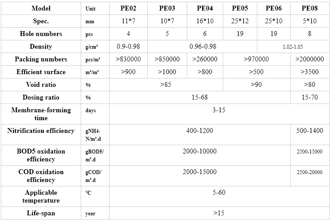
Task: Select the 16*10 spec cell
Action: click(x=205, y=21)
